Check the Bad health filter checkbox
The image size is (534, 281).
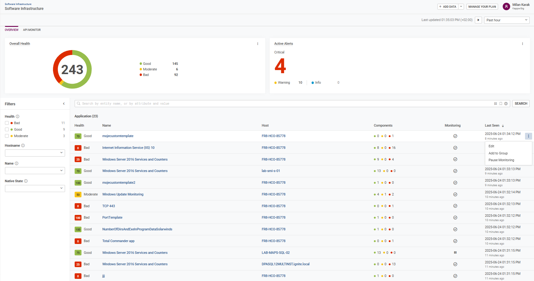coord(7,123)
